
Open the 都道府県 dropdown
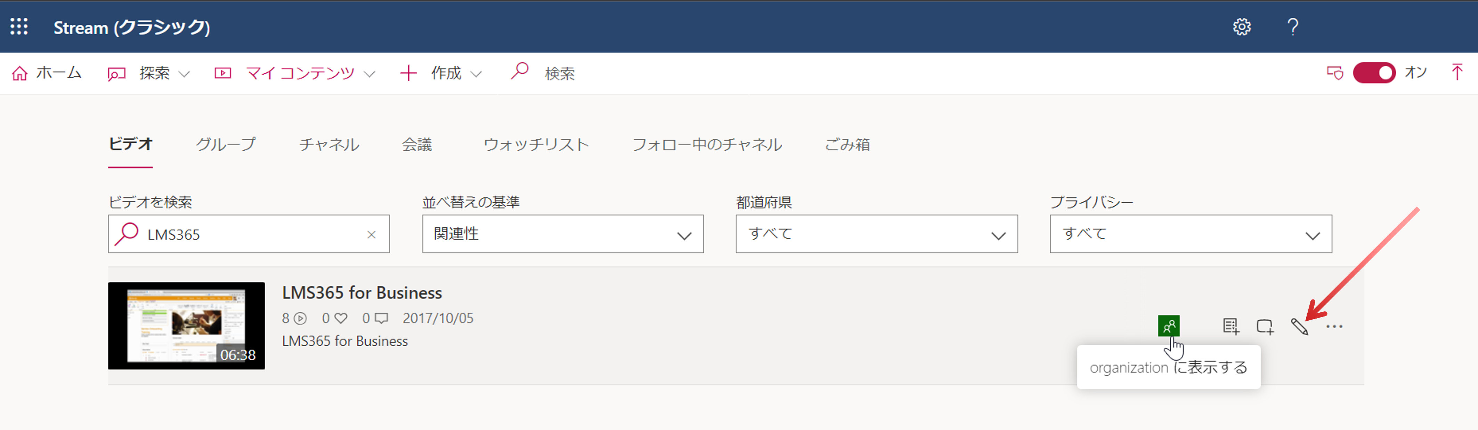(x=876, y=234)
